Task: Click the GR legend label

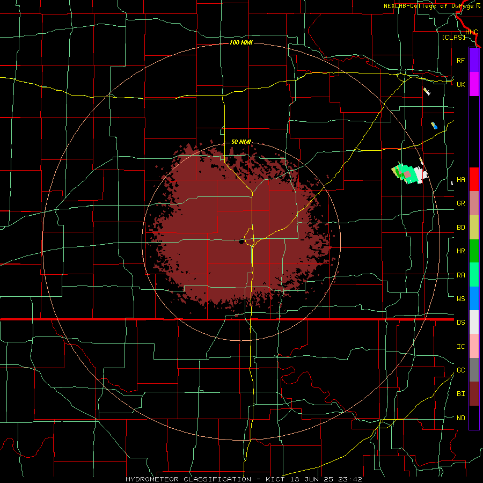Action: [x=460, y=203]
